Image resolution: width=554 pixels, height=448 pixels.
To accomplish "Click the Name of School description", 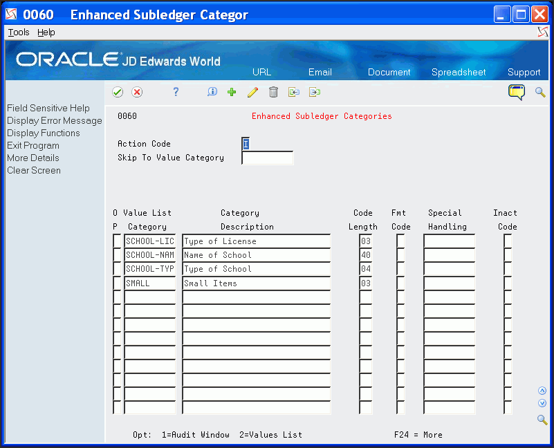I will click(x=256, y=254).
